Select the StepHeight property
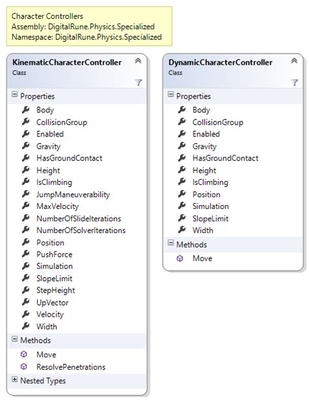The height and width of the screenshot is (401, 309). click(55, 290)
